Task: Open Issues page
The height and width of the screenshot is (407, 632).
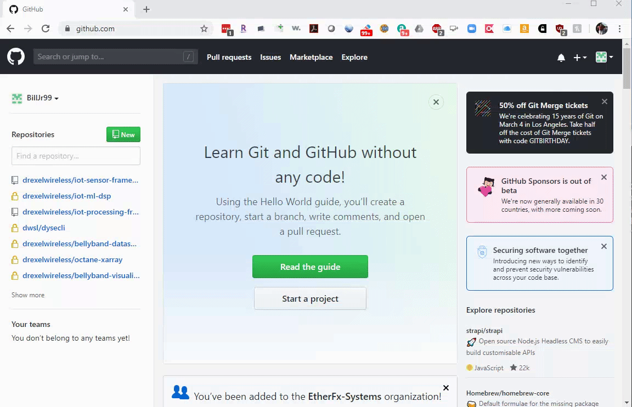Action: 270,57
